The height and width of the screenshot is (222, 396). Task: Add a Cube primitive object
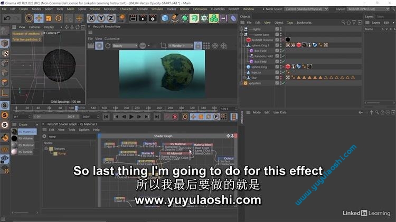(x=165, y=18)
